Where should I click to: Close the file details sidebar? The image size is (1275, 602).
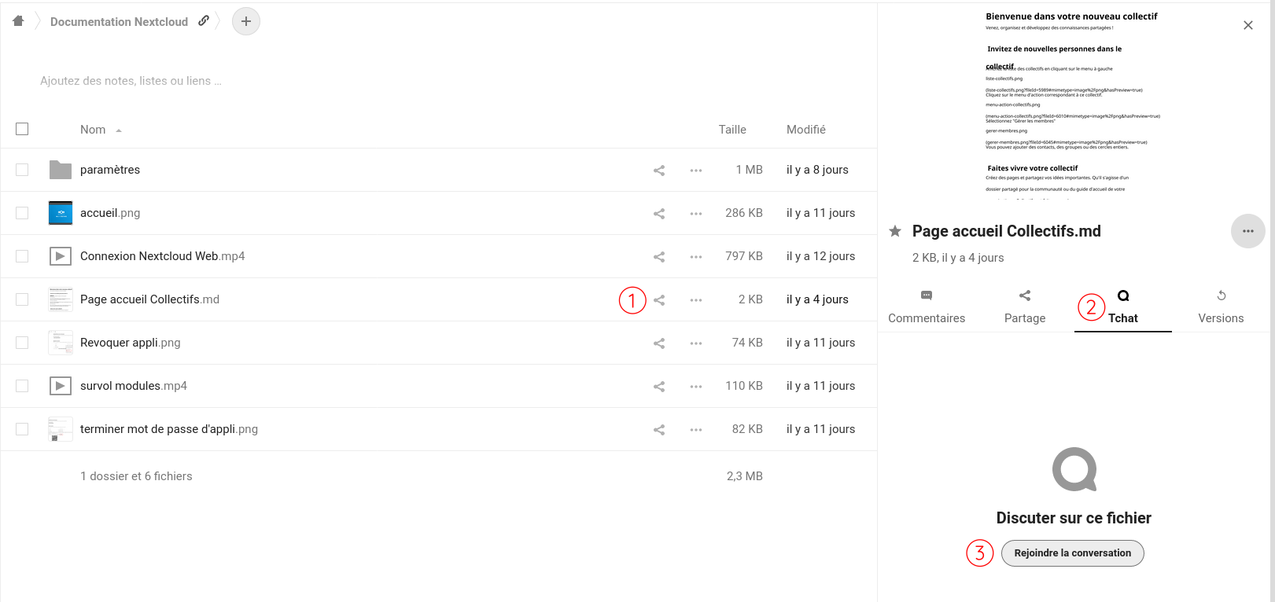click(x=1247, y=25)
